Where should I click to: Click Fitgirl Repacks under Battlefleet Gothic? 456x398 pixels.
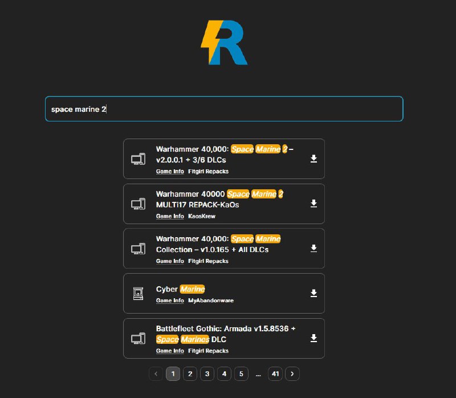(x=208, y=351)
